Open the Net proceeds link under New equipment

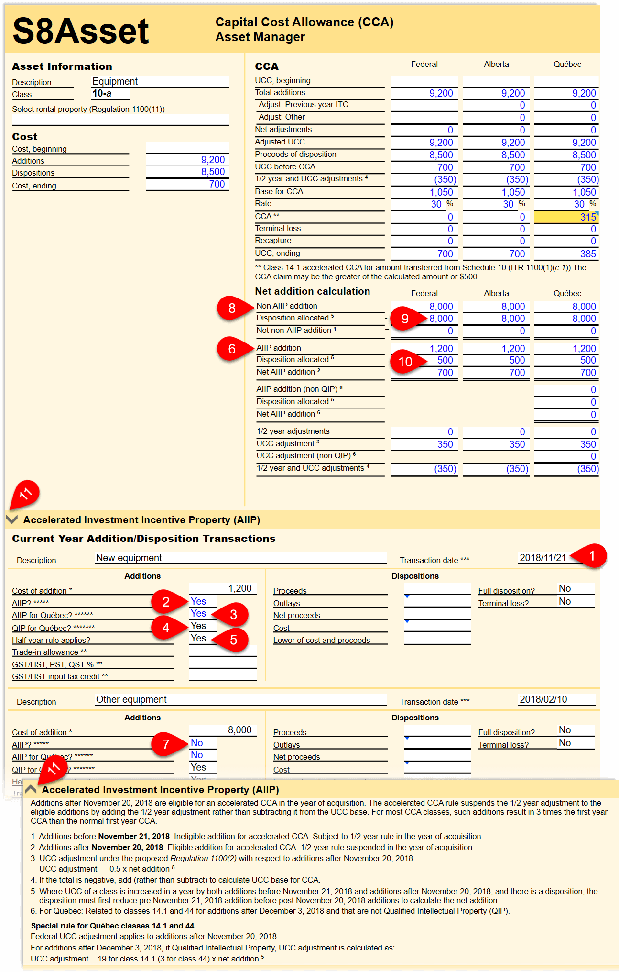[297, 615]
